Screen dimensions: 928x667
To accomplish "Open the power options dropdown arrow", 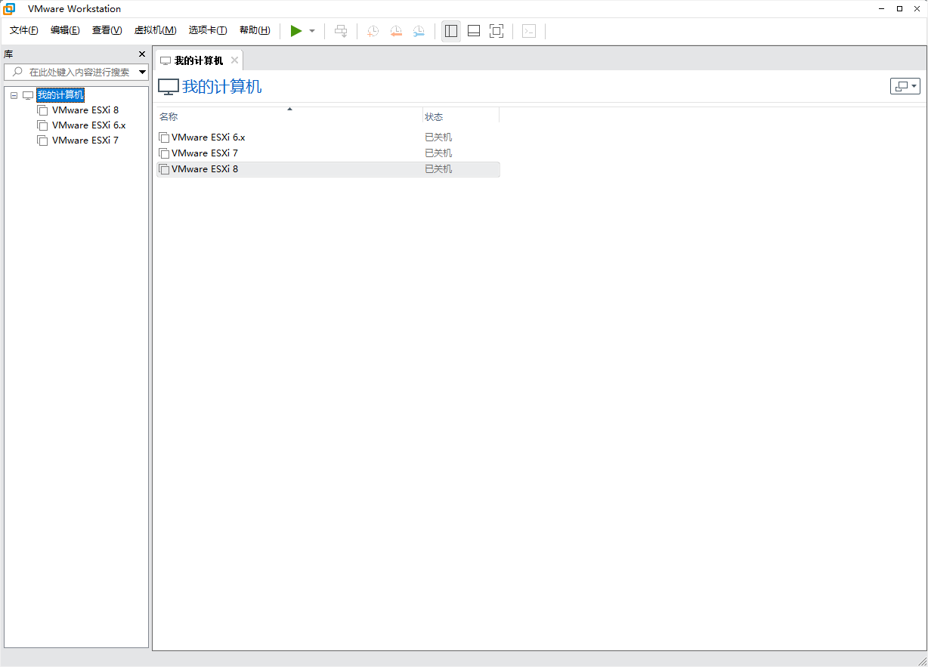I will click(x=312, y=31).
